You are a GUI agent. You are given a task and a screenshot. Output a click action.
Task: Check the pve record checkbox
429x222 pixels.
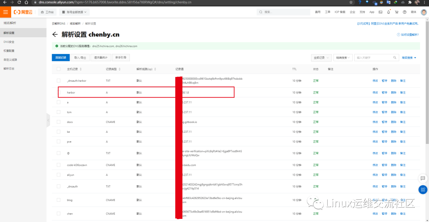58,142
